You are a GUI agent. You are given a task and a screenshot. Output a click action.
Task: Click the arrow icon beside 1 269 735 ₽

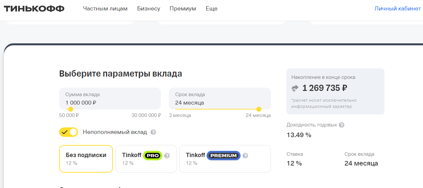(x=295, y=88)
